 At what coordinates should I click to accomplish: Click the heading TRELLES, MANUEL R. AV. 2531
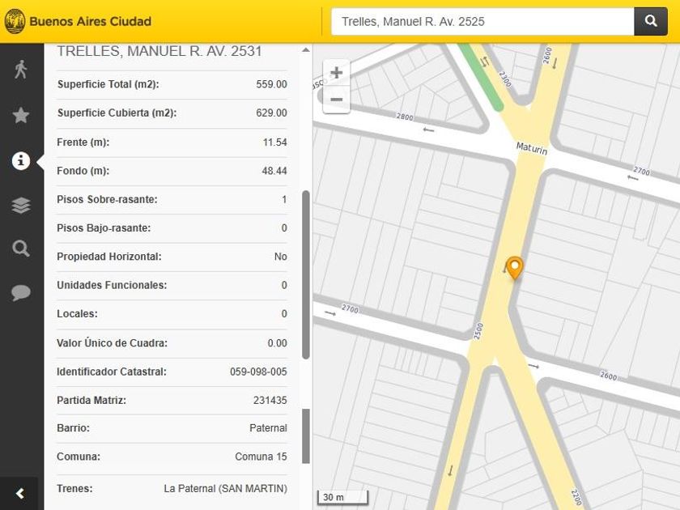click(159, 51)
